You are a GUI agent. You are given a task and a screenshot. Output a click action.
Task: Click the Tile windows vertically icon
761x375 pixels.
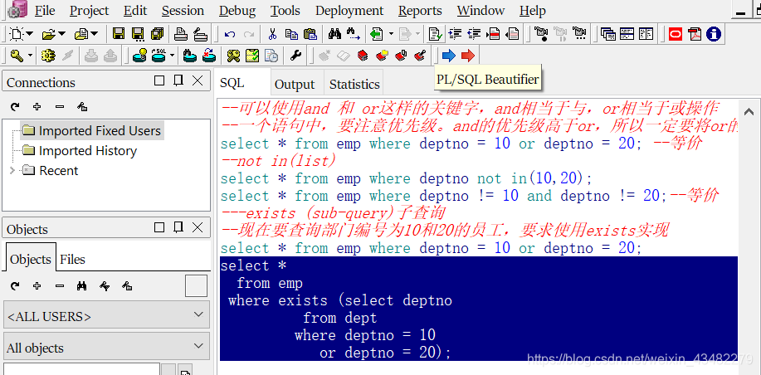click(646, 34)
